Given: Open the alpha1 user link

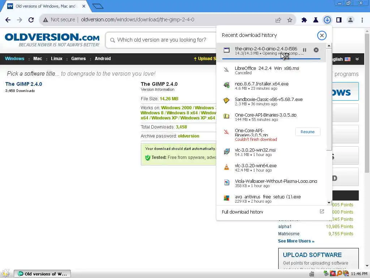Looking at the screenshot, I should pyautogui.click(x=285, y=227).
